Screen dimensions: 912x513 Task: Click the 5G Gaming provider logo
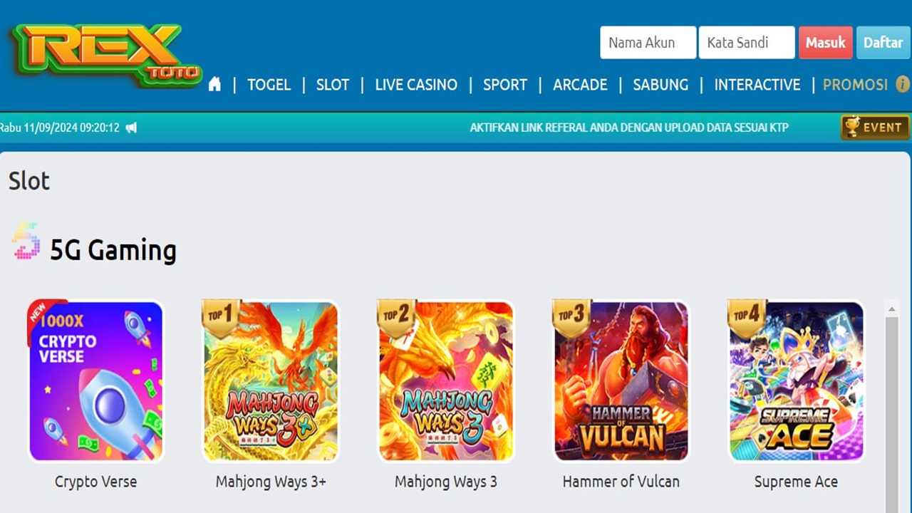tap(26, 242)
